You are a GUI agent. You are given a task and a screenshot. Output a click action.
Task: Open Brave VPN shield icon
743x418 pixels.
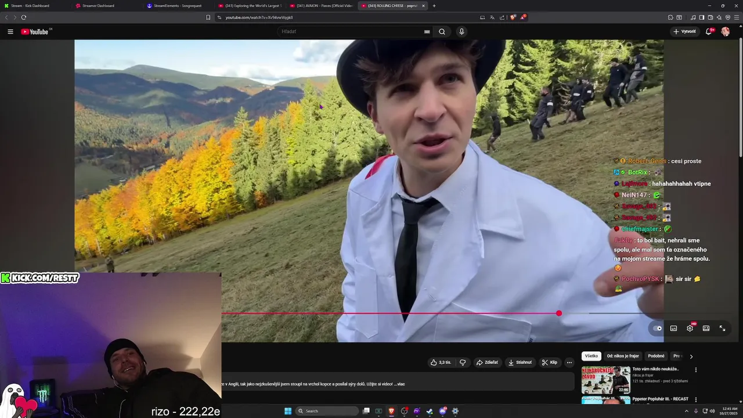click(x=728, y=17)
